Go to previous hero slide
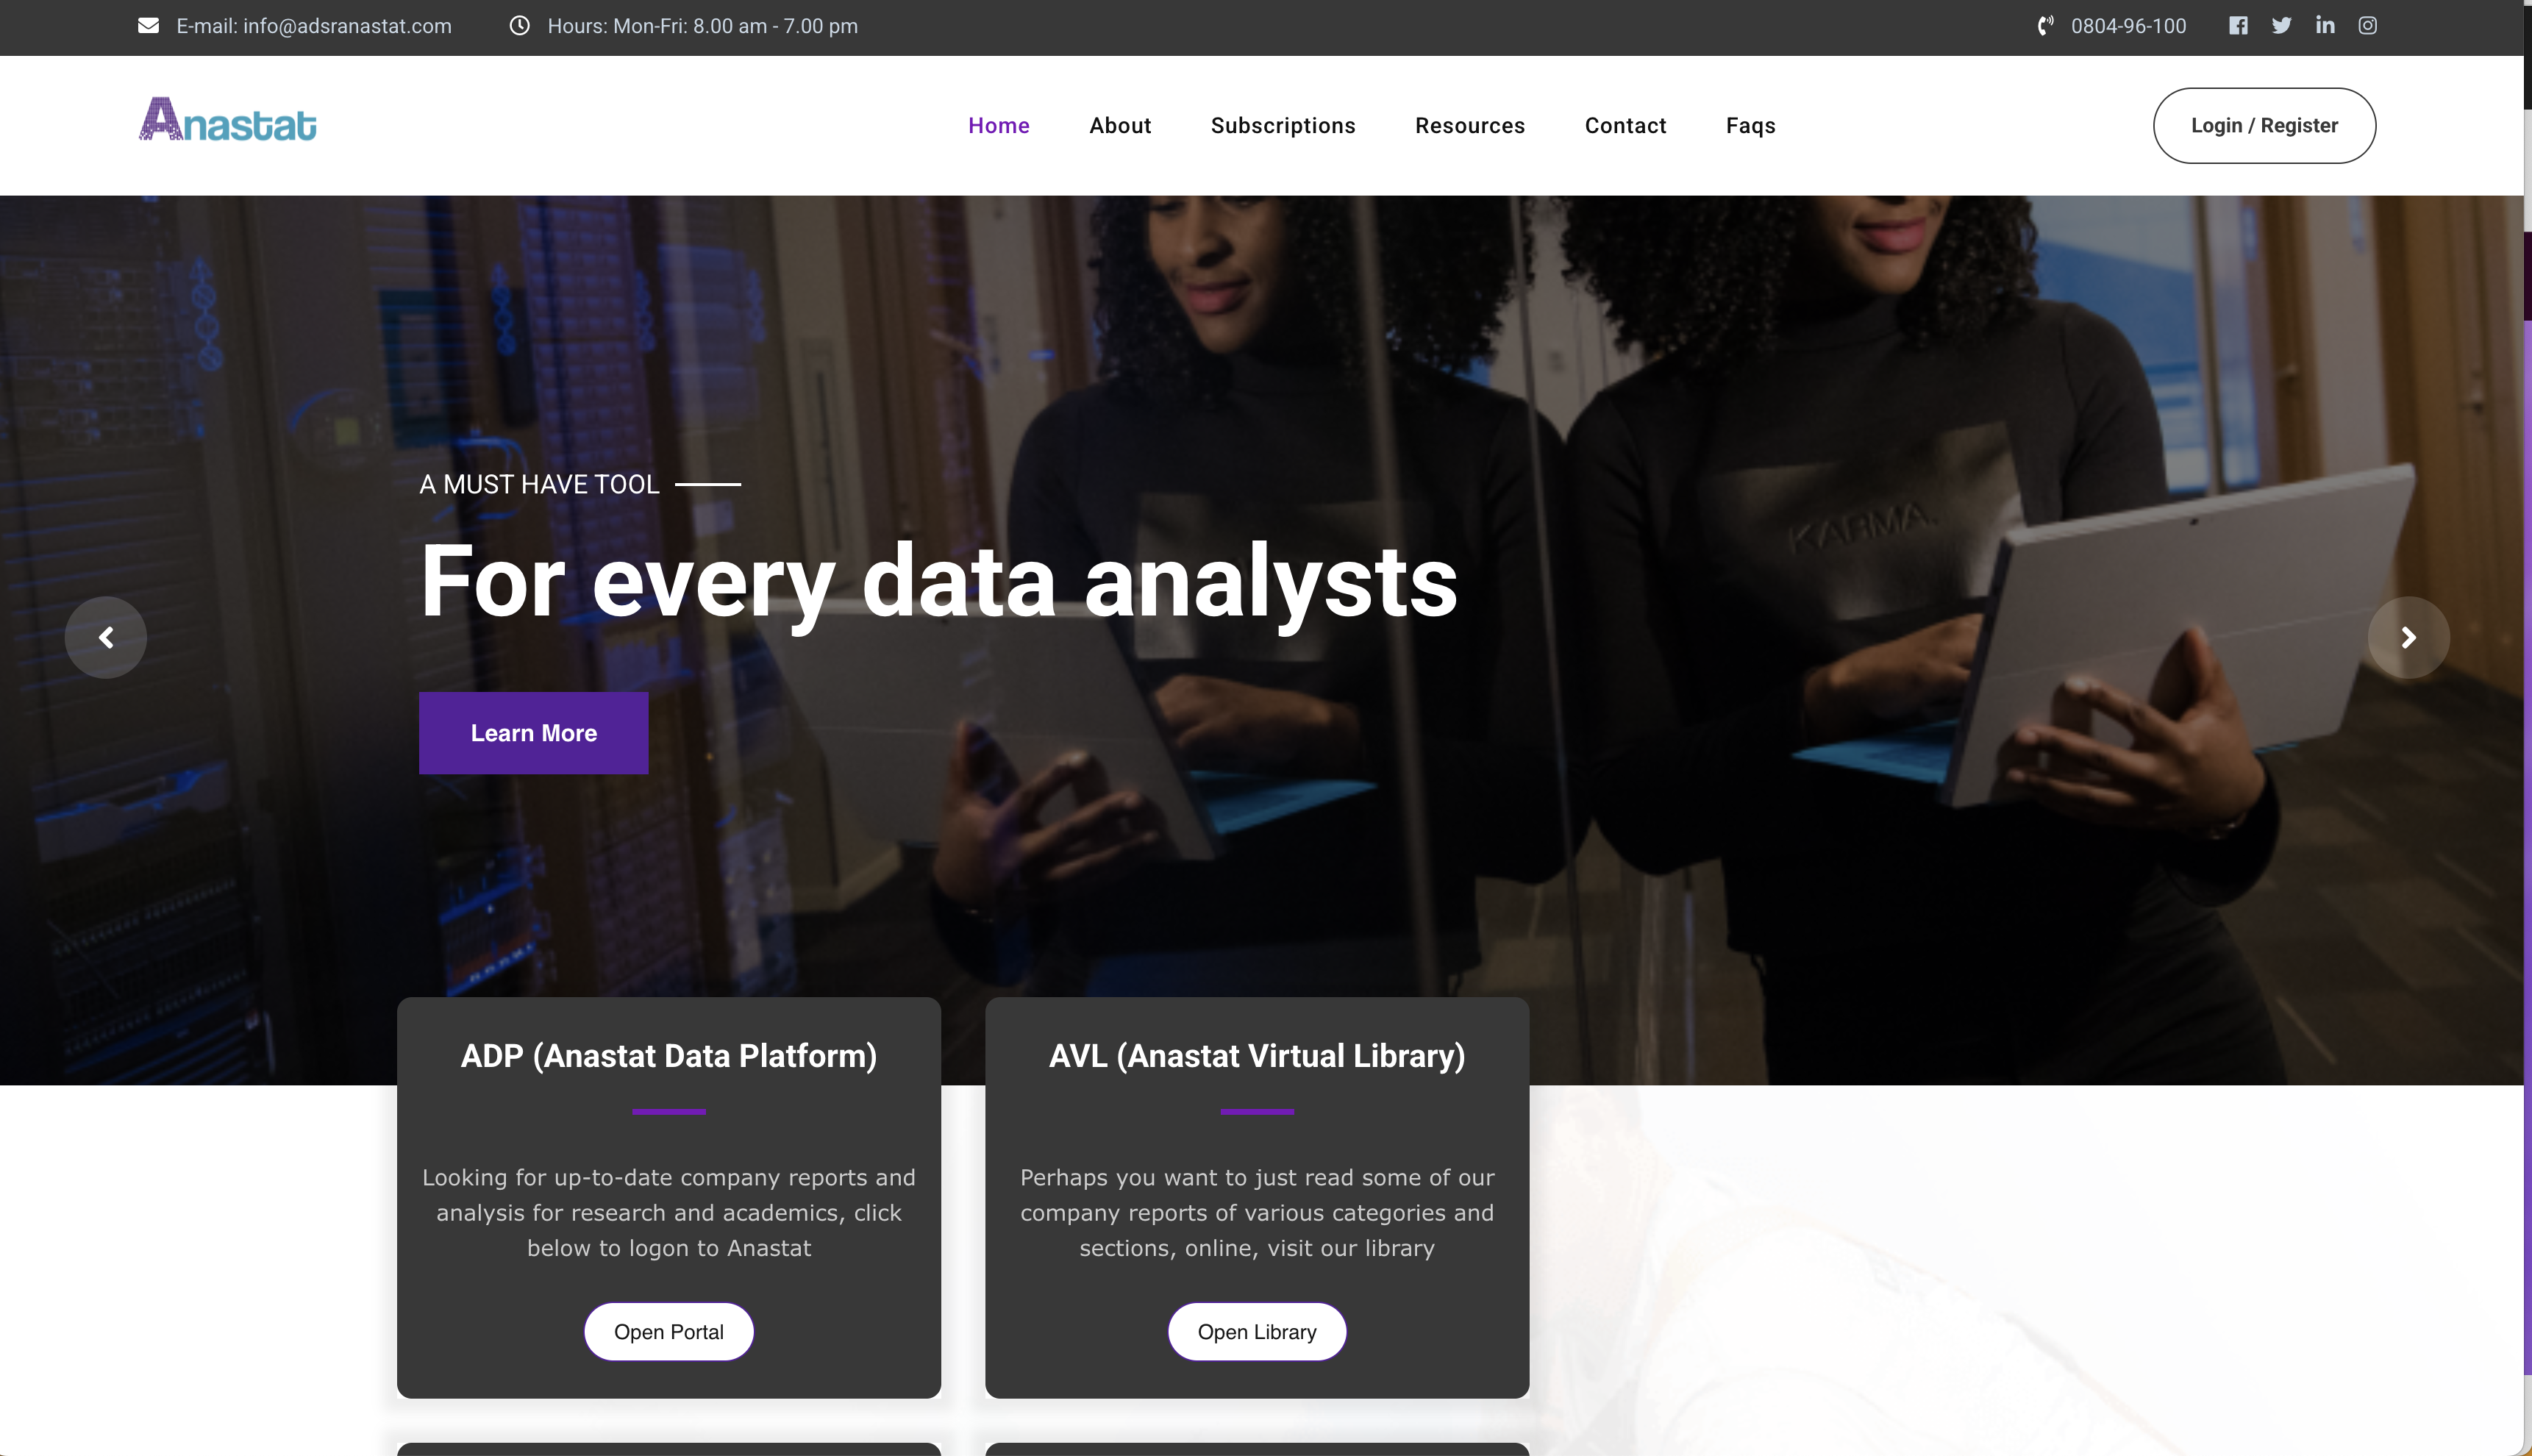Viewport: 2532px width, 1456px height. pos(106,637)
